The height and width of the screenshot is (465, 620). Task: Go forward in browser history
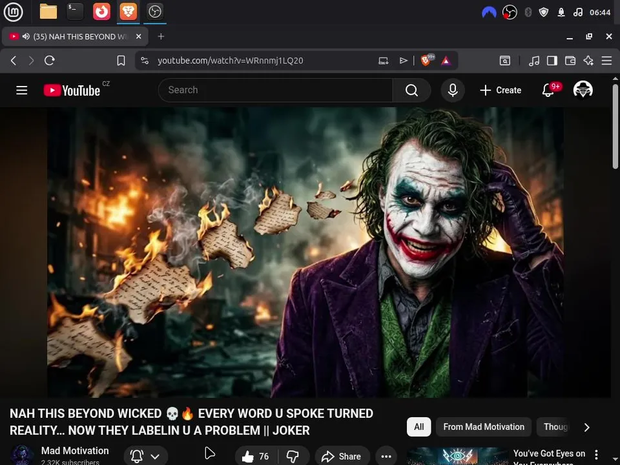[x=31, y=61]
